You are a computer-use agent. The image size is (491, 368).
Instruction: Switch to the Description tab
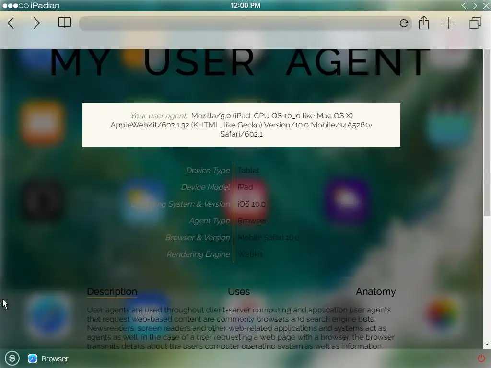click(112, 292)
